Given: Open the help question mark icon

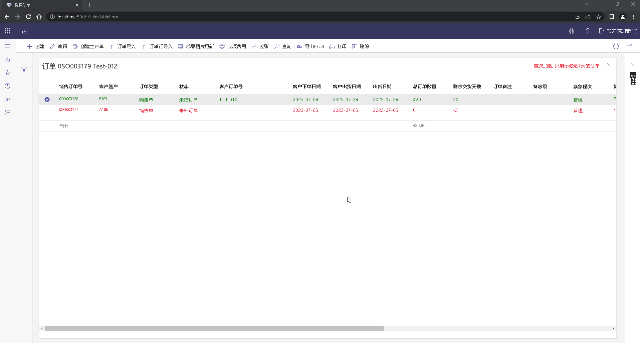Looking at the screenshot, I should click(588, 31).
